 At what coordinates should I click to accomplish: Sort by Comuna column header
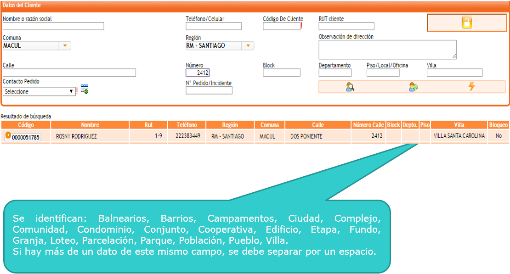270,125
